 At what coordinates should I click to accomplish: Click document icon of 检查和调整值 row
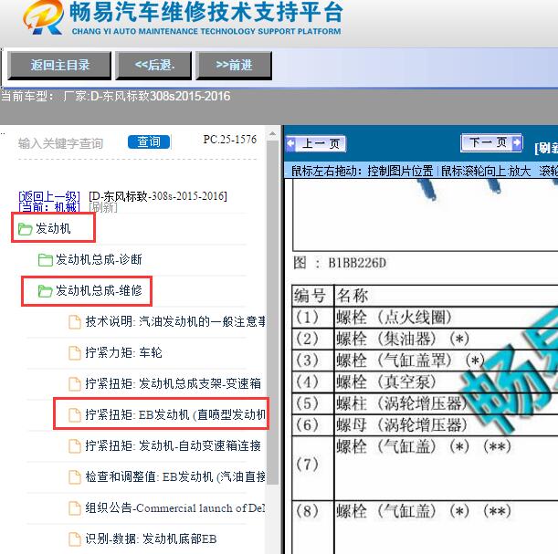pyautogui.click(x=74, y=477)
